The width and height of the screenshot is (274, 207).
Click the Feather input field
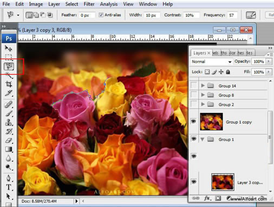(87, 15)
